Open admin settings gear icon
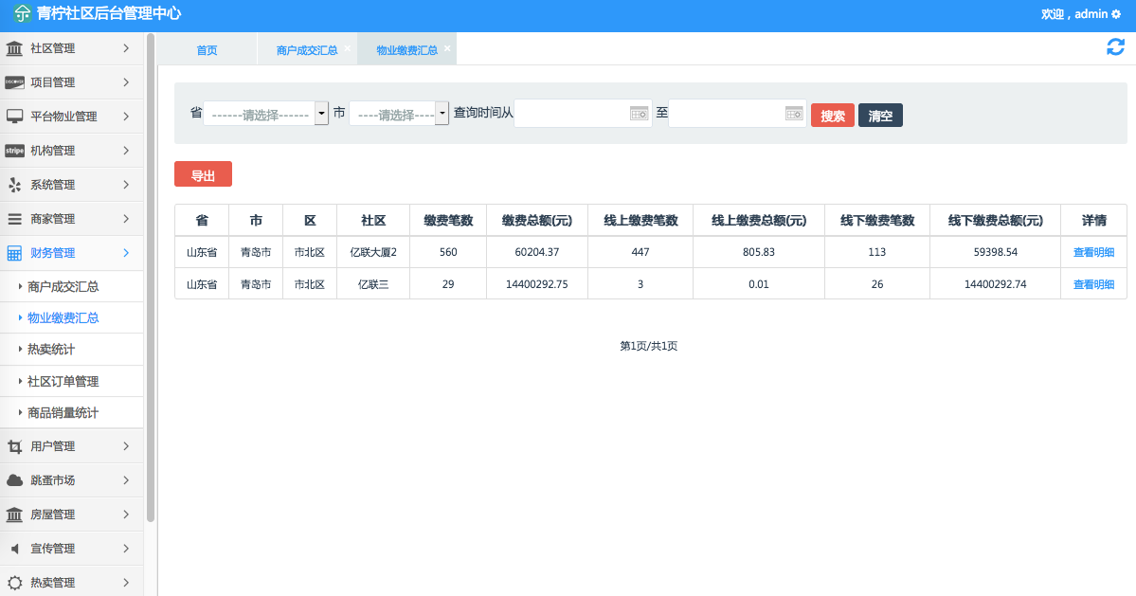The height and width of the screenshot is (596, 1136). point(1116,14)
